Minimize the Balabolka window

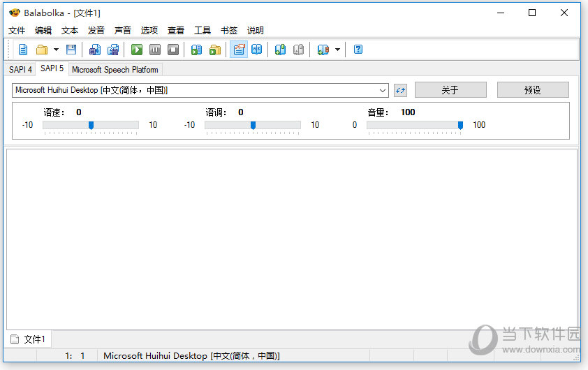(501, 13)
